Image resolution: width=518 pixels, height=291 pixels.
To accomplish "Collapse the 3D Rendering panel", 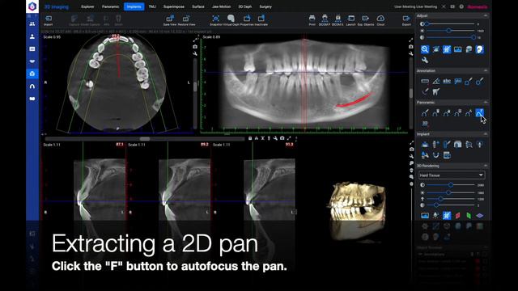I will point(486,166).
